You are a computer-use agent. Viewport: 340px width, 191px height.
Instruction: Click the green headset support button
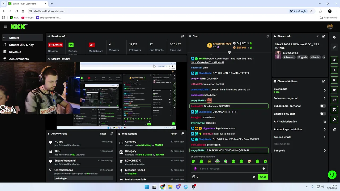(332, 175)
